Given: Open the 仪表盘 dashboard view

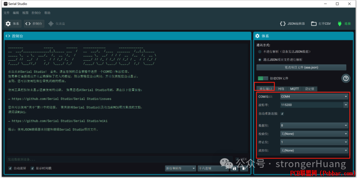Looking at the screenshot, I should 57,24.
